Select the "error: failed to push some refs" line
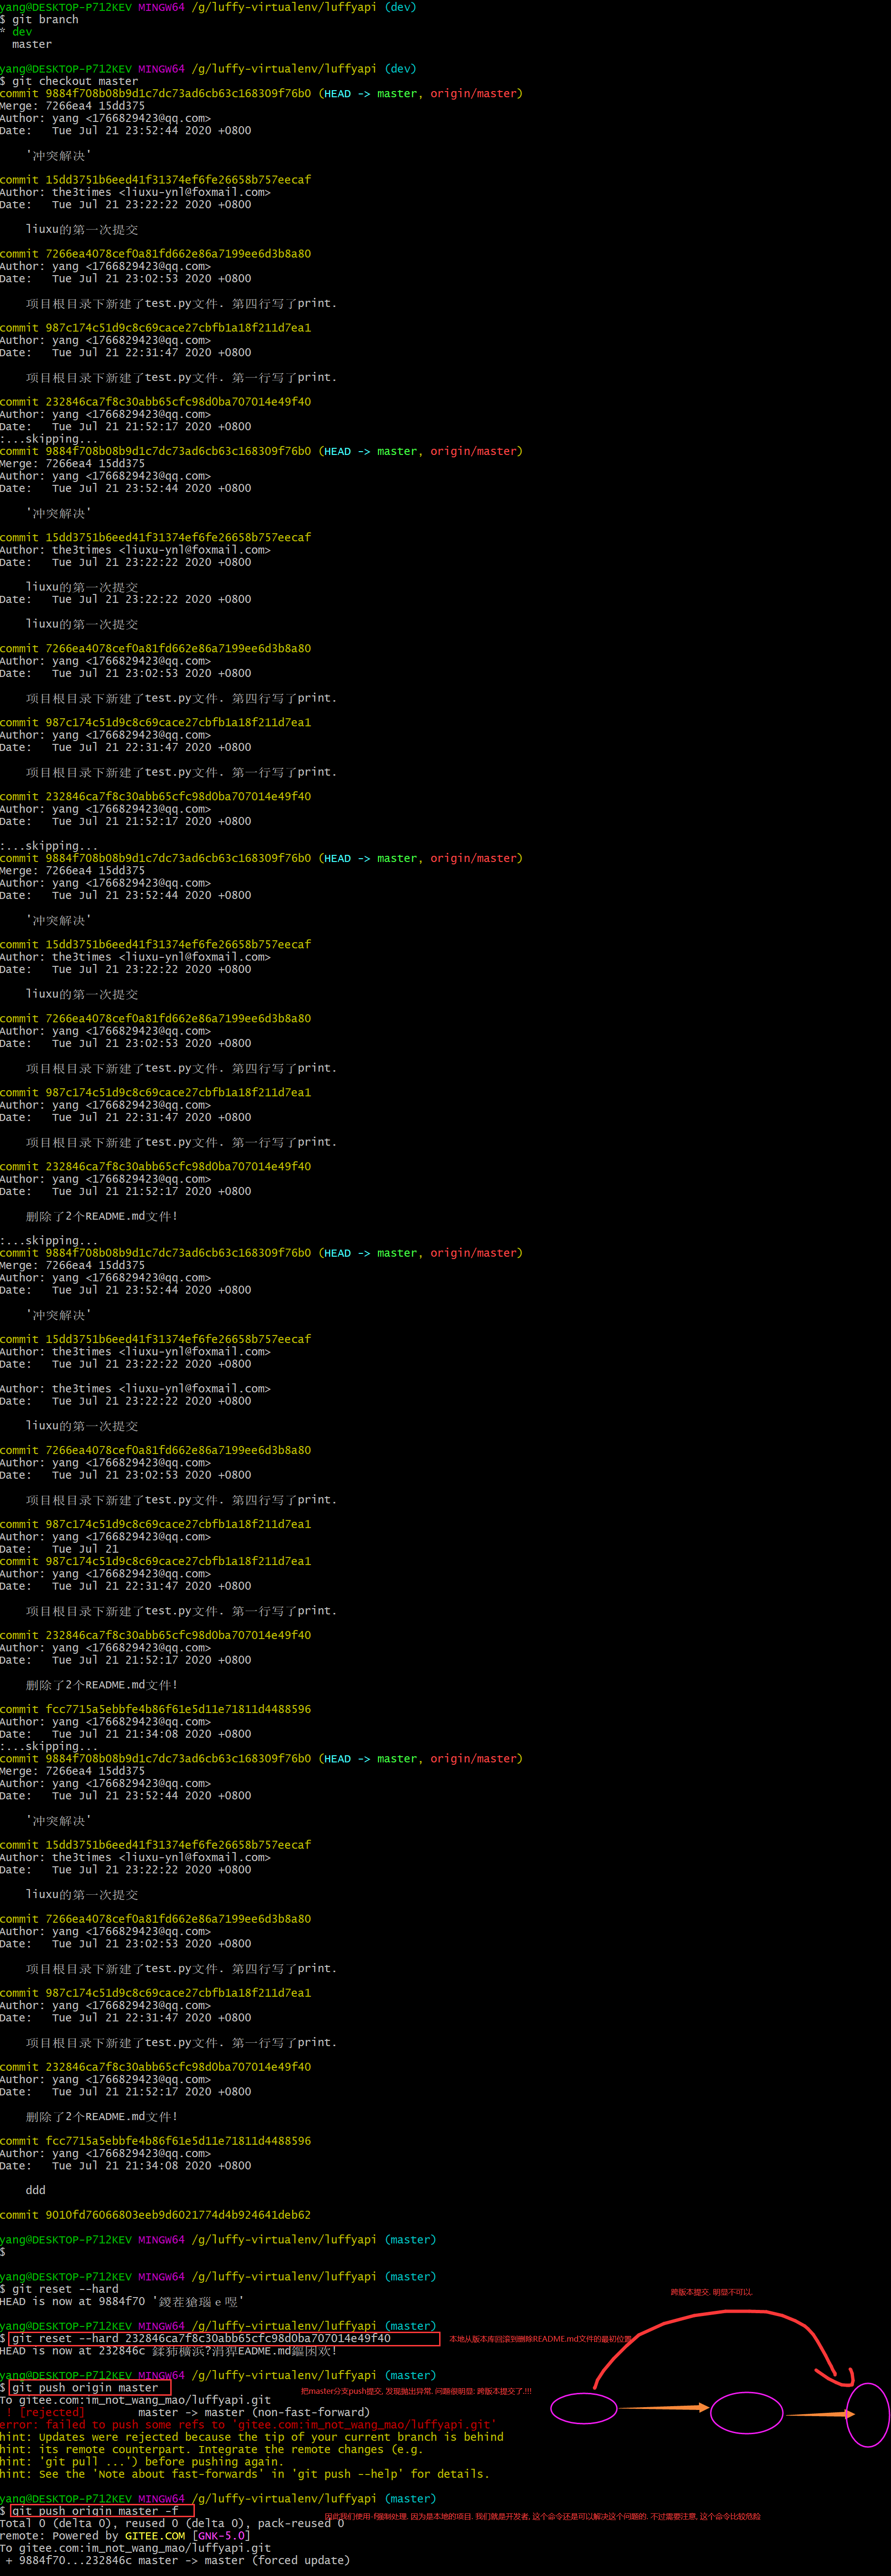The height and width of the screenshot is (2576, 891). pyautogui.click(x=248, y=2424)
